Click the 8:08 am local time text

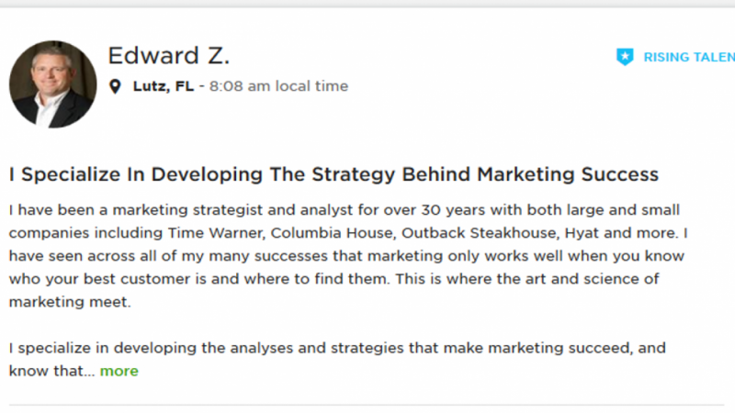click(x=278, y=86)
